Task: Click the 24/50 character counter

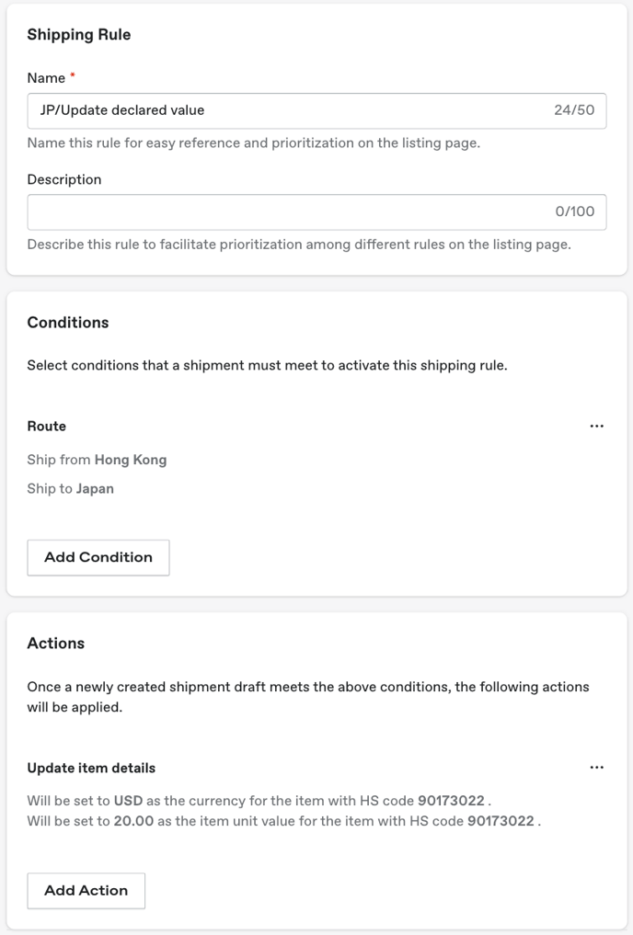Action: (574, 110)
